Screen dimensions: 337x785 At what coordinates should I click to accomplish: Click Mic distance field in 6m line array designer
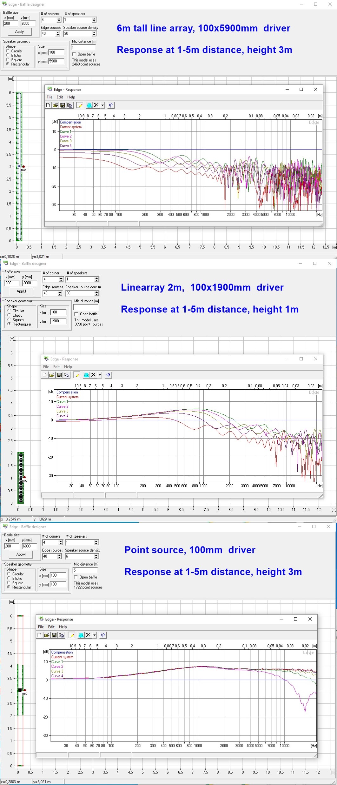(x=83, y=47)
